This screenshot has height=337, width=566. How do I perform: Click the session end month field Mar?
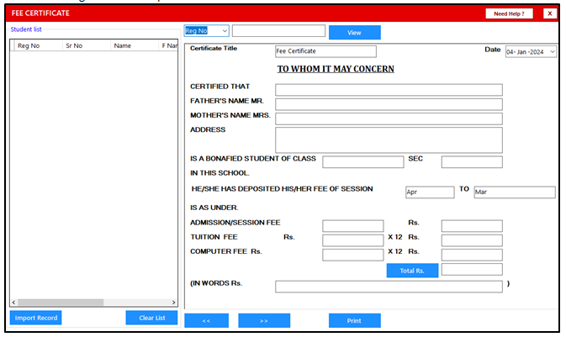pos(515,192)
